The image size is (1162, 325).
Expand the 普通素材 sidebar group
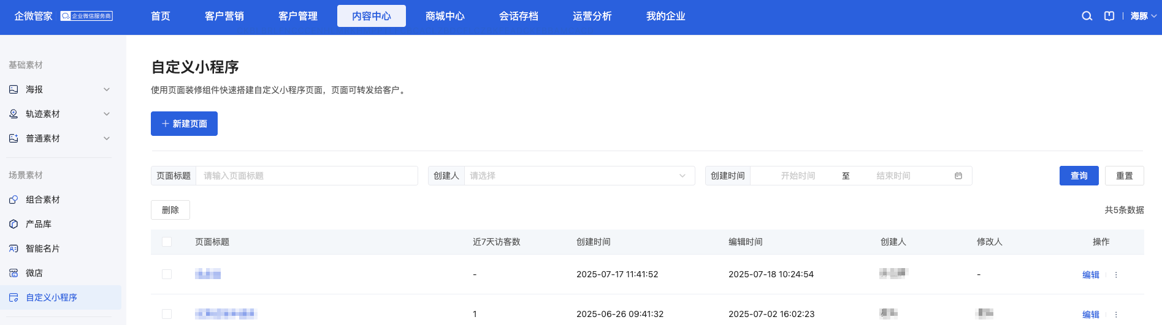point(107,138)
